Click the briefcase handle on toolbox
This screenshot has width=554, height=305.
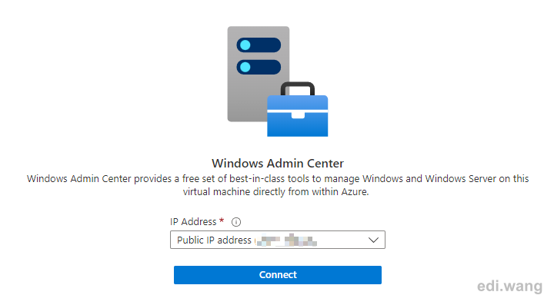(x=298, y=88)
